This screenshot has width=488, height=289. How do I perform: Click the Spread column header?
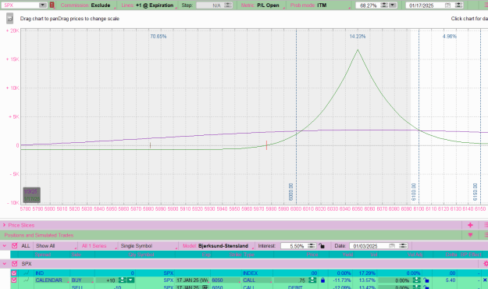43,255
